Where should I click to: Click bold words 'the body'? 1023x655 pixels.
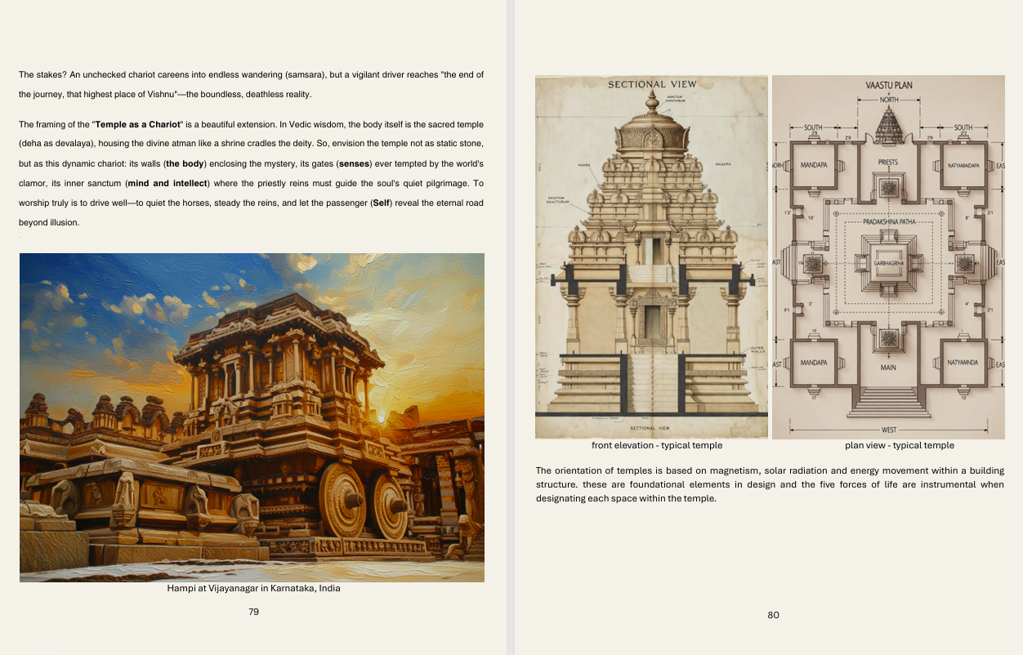(x=185, y=164)
